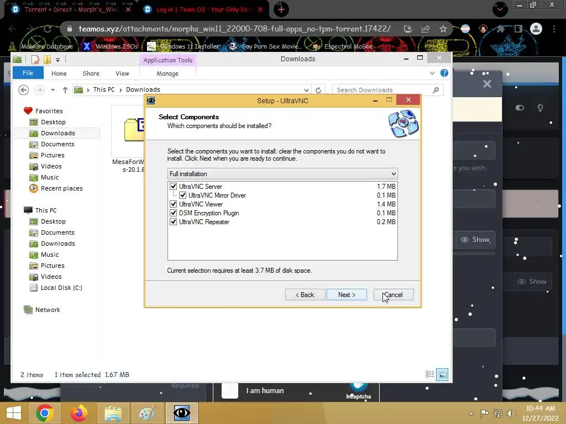This screenshot has height=424, width=566.
Task: Select This PC in navigation pane
Action: [46, 210]
